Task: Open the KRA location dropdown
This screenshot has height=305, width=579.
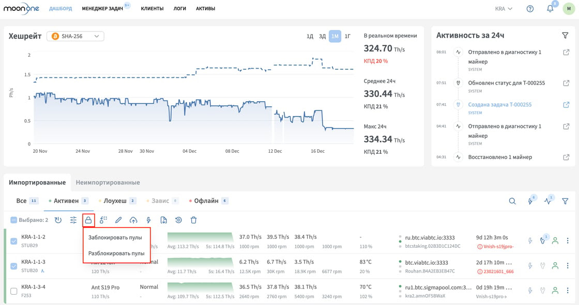Action: point(504,8)
